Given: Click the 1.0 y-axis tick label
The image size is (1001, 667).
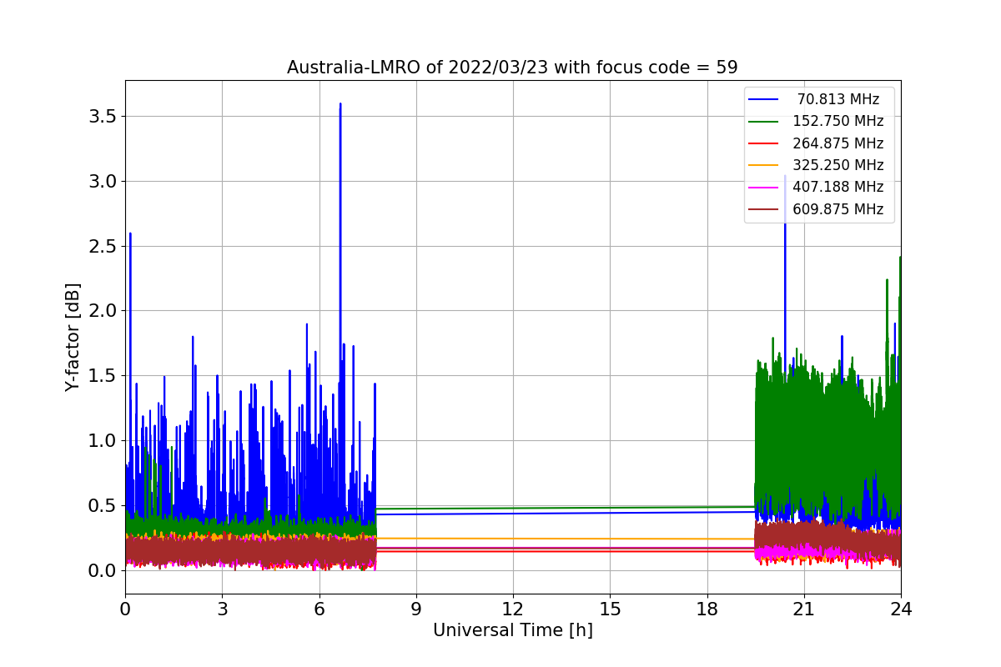Looking at the screenshot, I should [102, 440].
